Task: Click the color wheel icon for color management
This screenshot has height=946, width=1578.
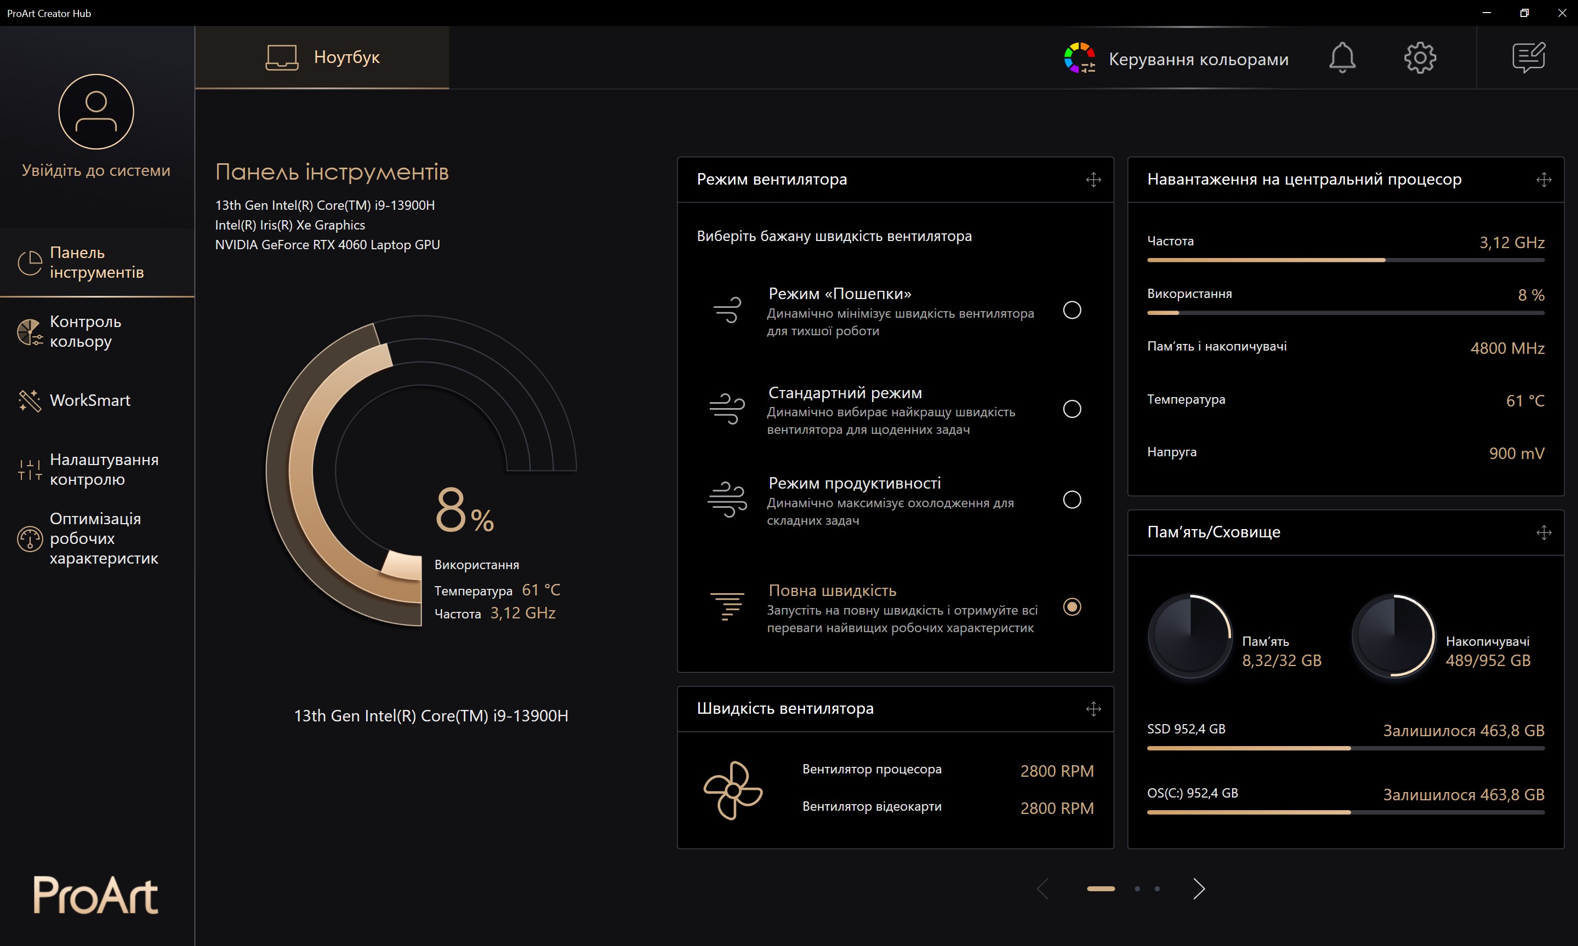Action: coord(1079,58)
